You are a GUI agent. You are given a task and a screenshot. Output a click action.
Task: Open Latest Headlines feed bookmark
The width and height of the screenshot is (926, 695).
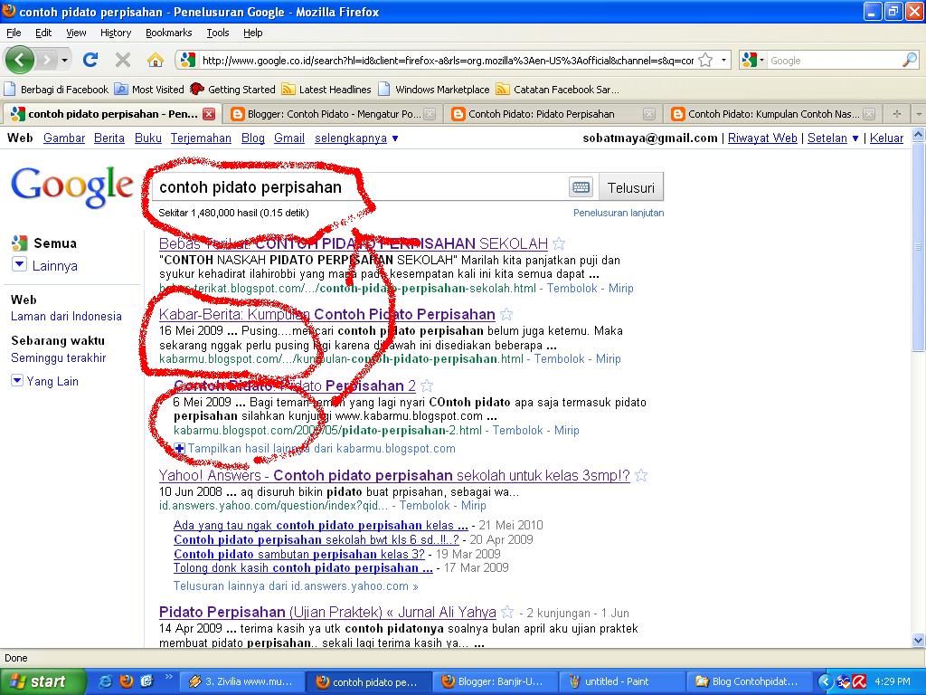pyautogui.click(x=326, y=90)
